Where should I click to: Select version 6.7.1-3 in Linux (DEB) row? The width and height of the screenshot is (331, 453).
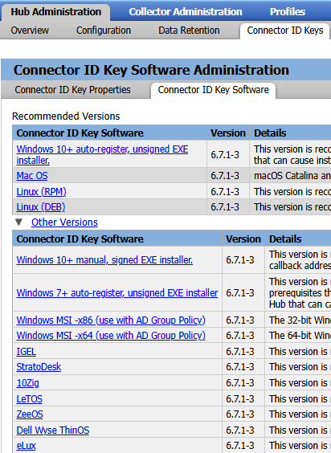tap(225, 207)
